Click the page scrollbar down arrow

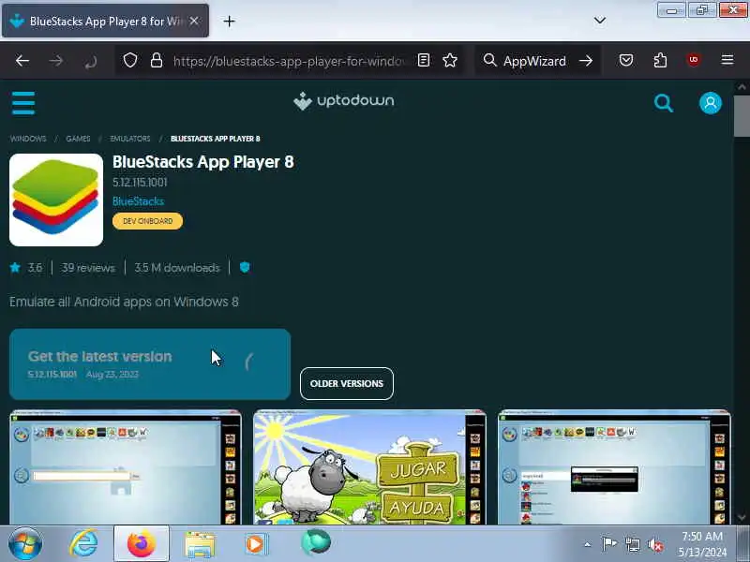(x=742, y=518)
